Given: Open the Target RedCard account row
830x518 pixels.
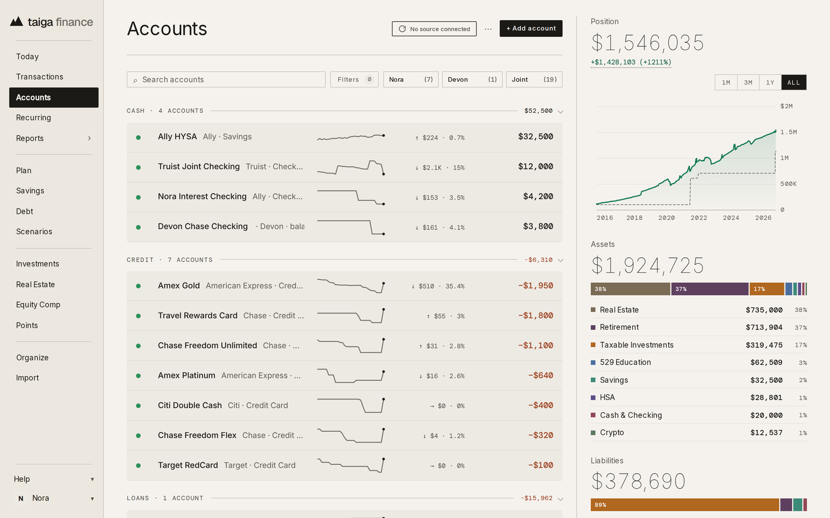Looking at the screenshot, I should (x=345, y=466).
